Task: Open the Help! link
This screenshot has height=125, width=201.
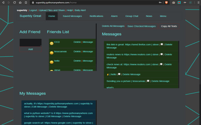Action: [x=70, y=10]
